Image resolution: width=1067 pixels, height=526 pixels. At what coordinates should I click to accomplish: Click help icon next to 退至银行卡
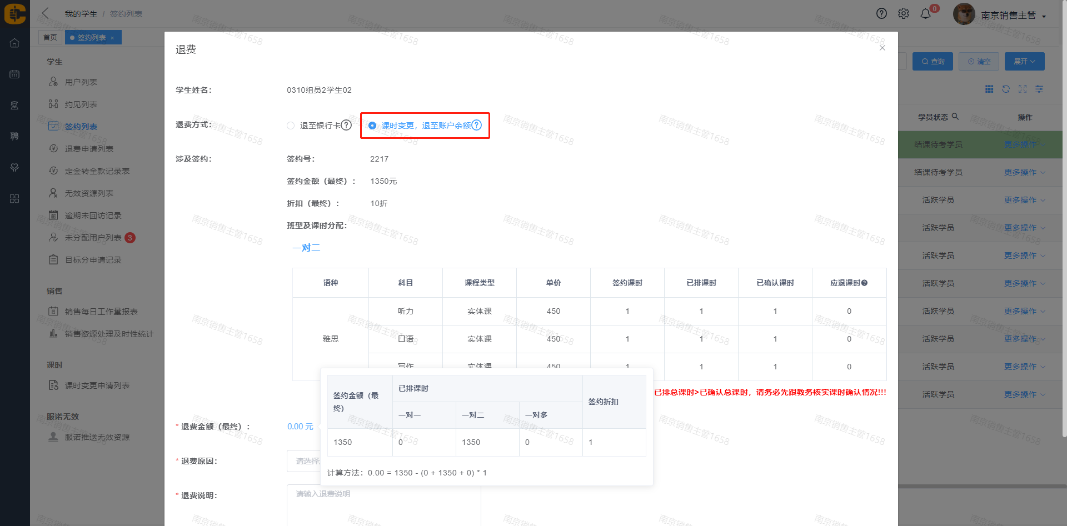coord(346,125)
